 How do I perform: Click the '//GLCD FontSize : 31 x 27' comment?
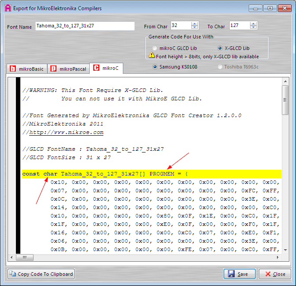coord(66,157)
